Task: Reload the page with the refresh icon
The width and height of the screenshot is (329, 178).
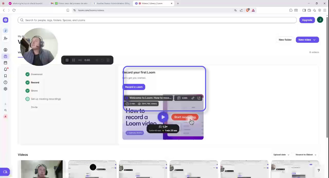Action: (x=14, y=10)
